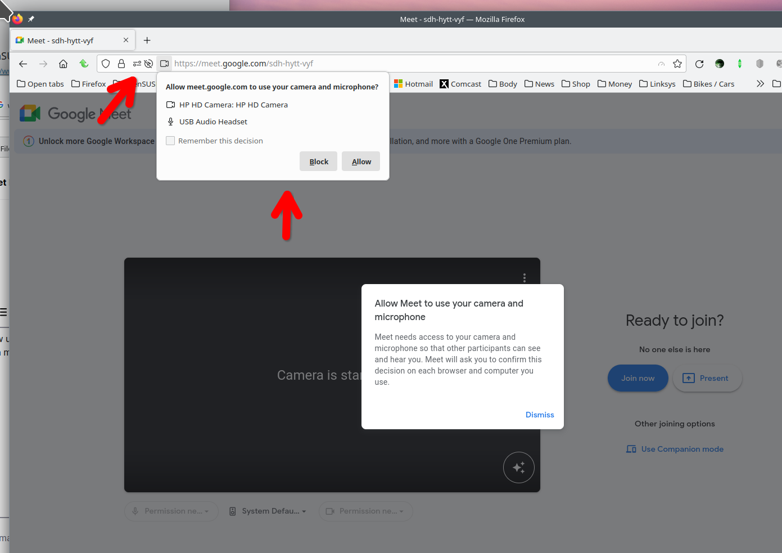This screenshot has height=553, width=782.
Task: Click the Google Workspace info badge icon
Action: (29, 141)
